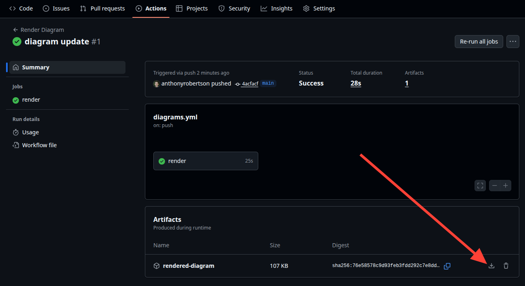This screenshot has height=286, width=525.
Task: Open the Projects tab
Action: click(192, 8)
